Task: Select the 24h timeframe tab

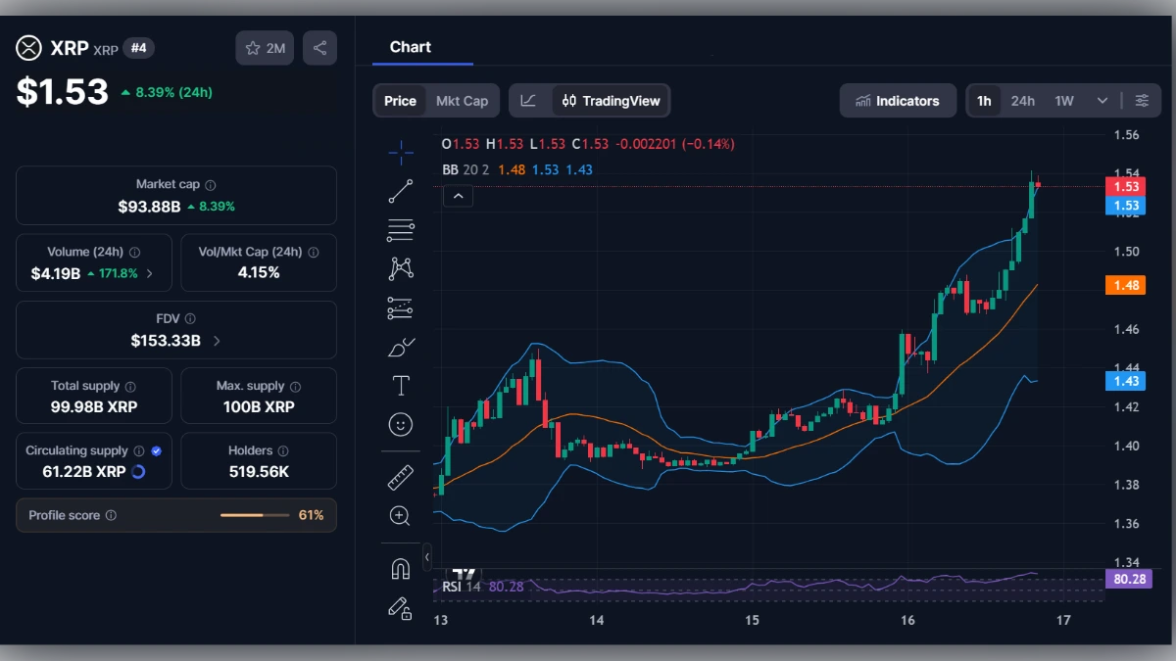Action: (x=1022, y=100)
